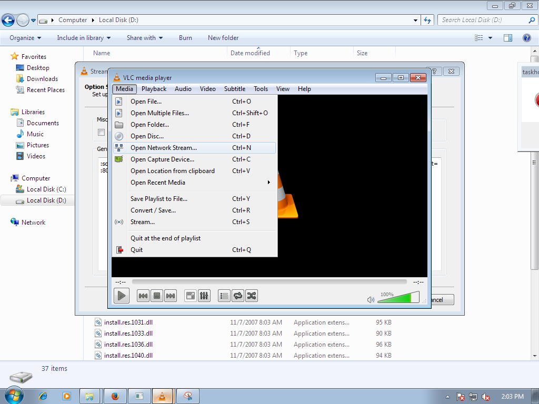Create a New folder in Explorer
Image resolution: width=539 pixels, height=404 pixels.
click(223, 37)
